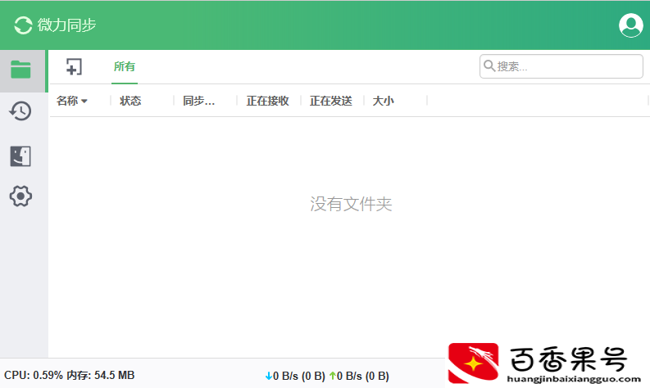This screenshot has width=650, height=388.
Task: Focus the 搜索 search field
Action: click(561, 66)
